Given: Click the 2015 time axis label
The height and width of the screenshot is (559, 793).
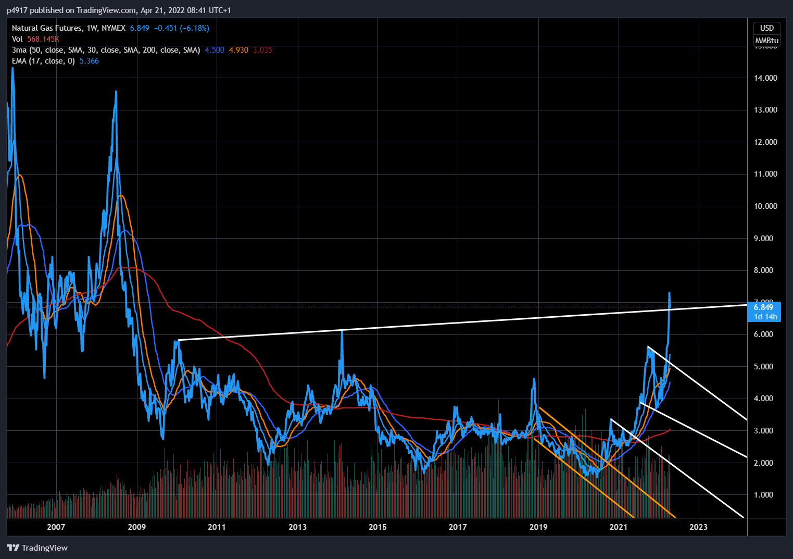Looking at the screenshot, I should coord(378,527).
